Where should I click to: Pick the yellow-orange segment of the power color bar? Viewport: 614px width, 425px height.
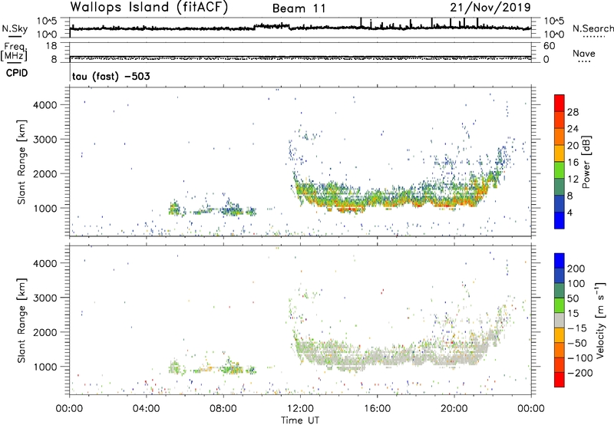click(x=560, y=153)
